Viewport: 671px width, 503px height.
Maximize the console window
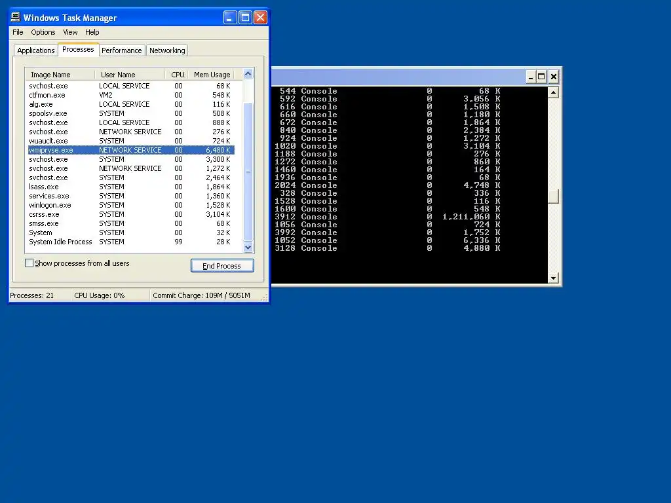click(x=541, y=77)
